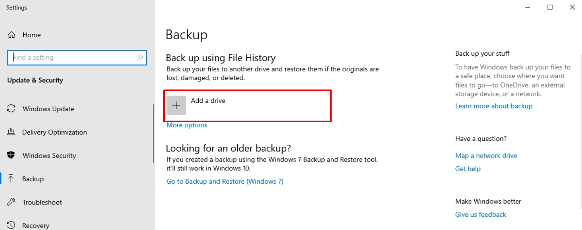Click the Windows Security shield icon

click(x=11, y=156)
